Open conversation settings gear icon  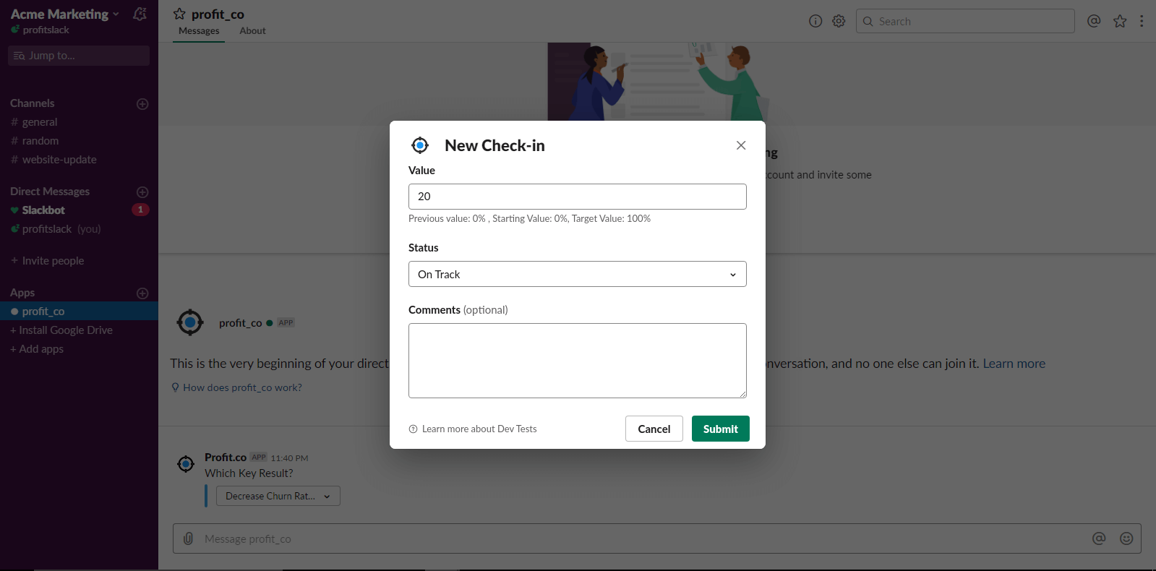tap(839, 21)
